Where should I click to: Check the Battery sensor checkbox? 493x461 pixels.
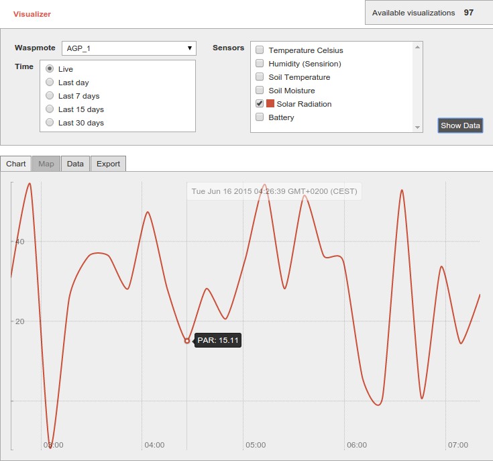click(260, 117)
